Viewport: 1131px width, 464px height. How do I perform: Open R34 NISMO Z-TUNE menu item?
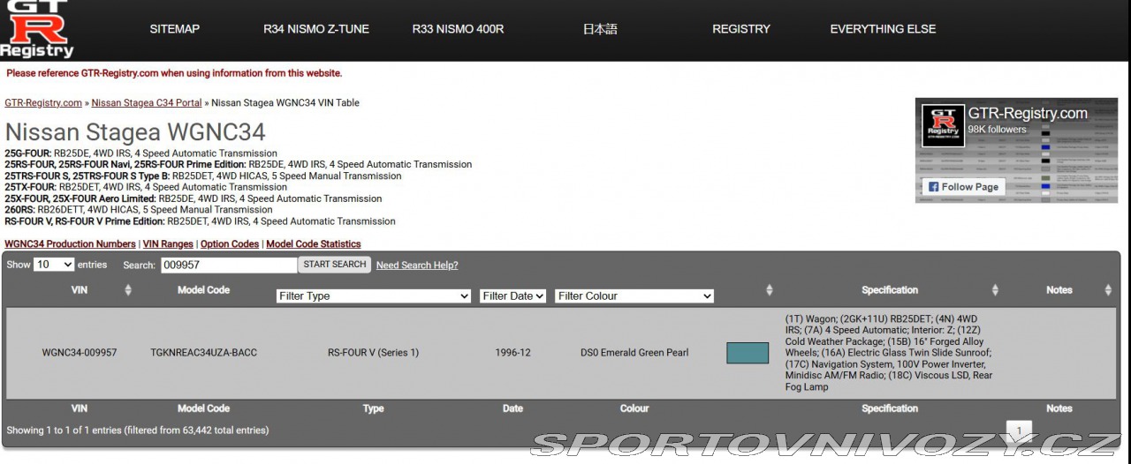[x=316, y=29]
